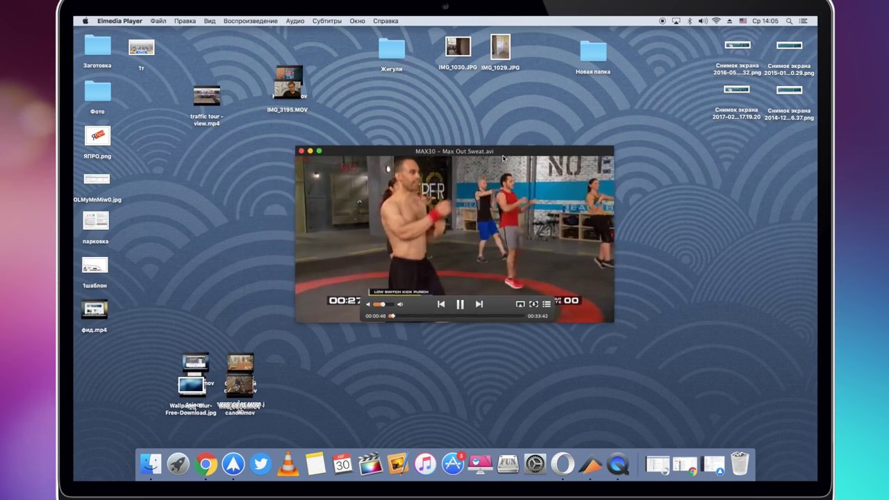This screenshot has height=500, width=889.
Task: Open Twitter app in the Dock
Action: pyautogui.click(x=260, y=464)
